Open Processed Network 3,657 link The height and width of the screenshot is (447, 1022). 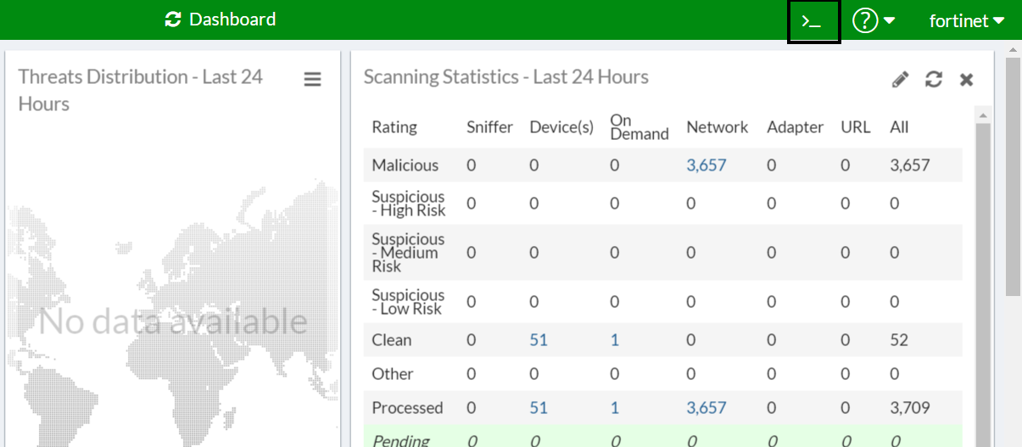706,408
